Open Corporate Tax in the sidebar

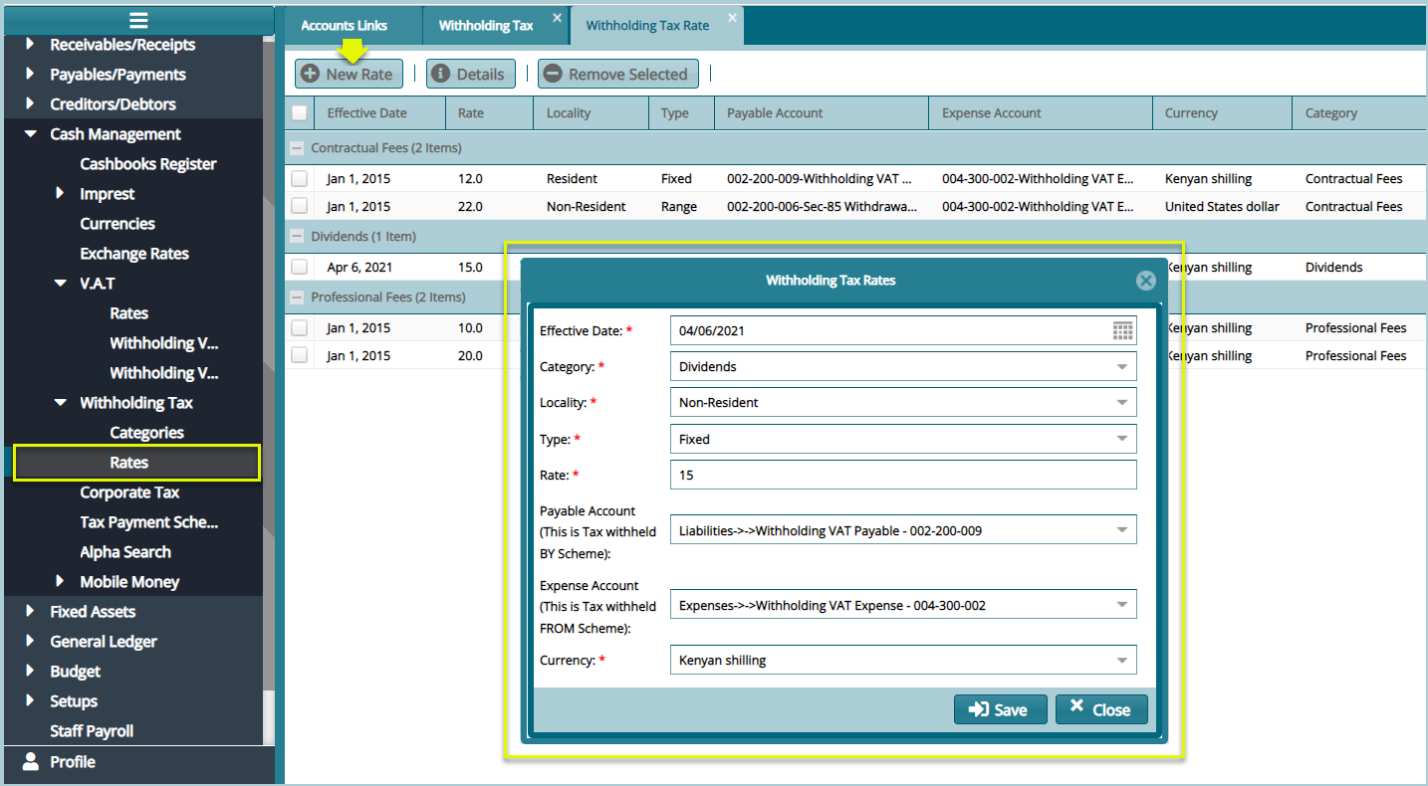[x=130, y=492]
